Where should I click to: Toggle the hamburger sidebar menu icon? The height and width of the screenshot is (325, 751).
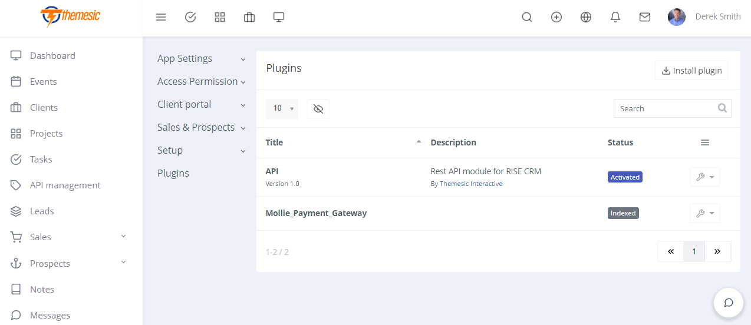coord(161,17)
